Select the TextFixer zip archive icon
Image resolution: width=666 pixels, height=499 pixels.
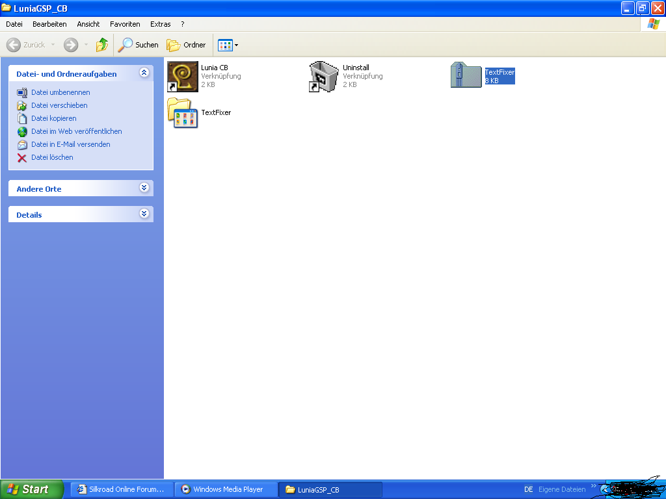coord(466,75)
